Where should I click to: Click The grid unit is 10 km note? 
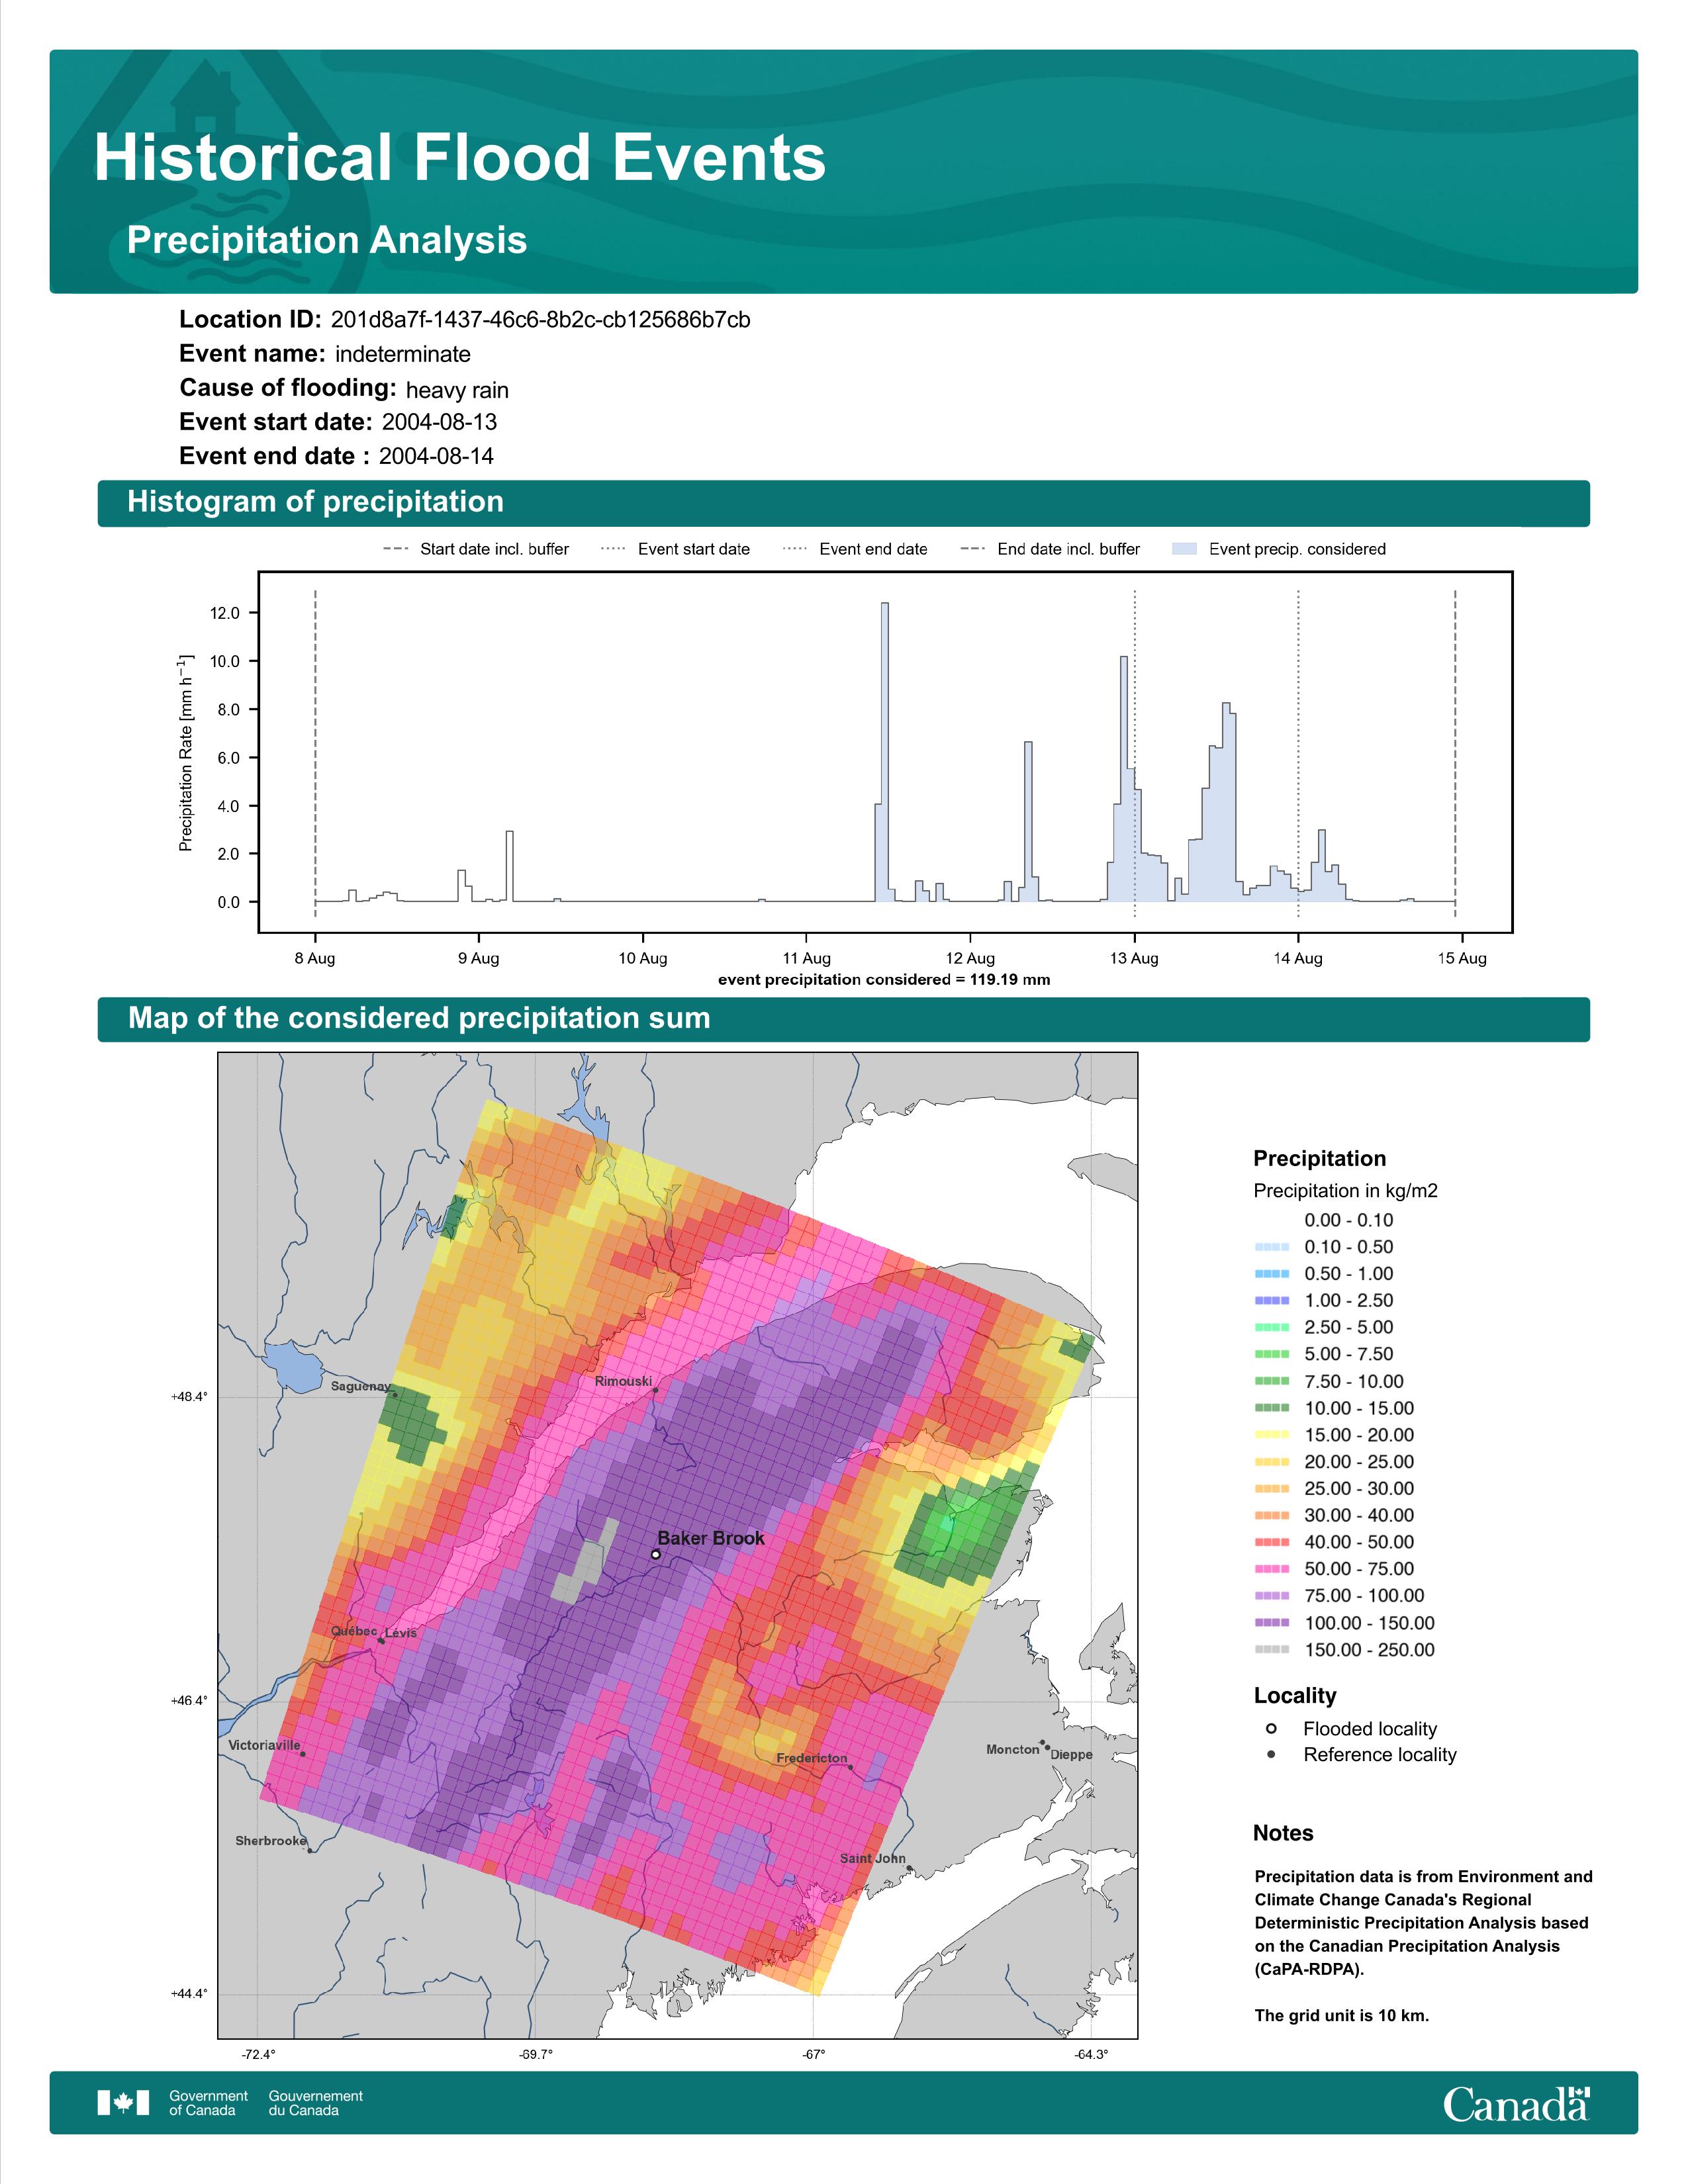coord(1342,2015)
